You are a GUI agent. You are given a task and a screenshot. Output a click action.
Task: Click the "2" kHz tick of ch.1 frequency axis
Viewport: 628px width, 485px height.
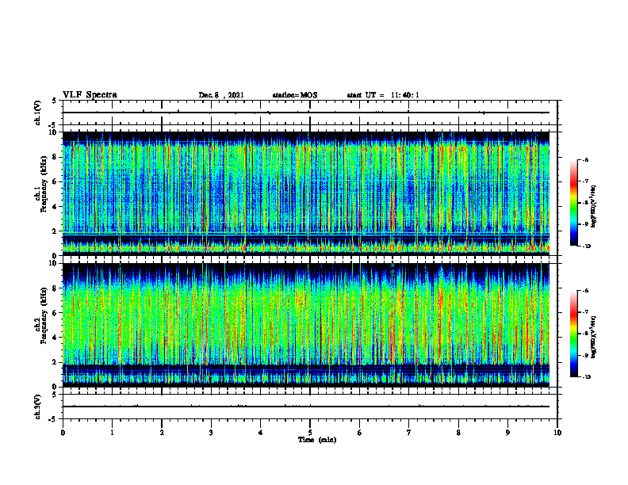(55, 231)
